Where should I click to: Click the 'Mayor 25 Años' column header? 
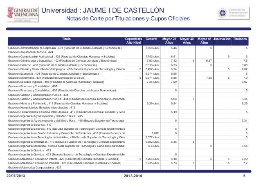click(x=169, y=41)
